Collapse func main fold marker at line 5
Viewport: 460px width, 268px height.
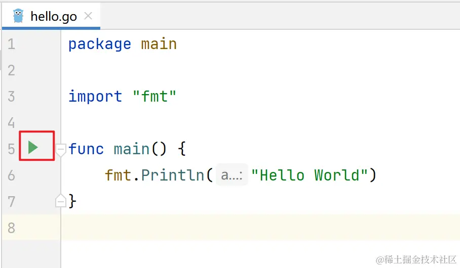tap(61, 150)
